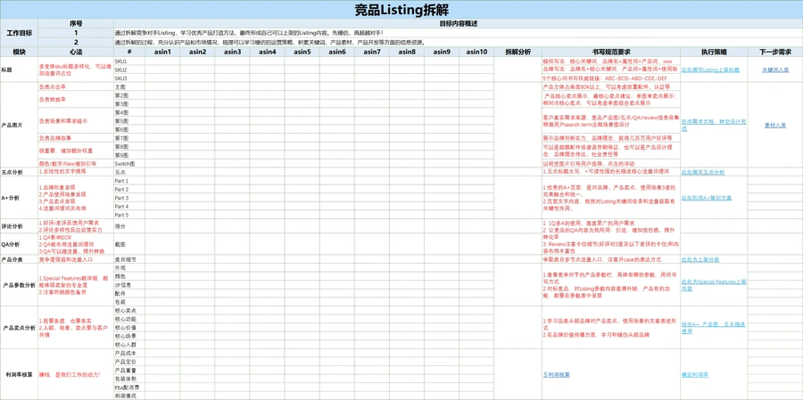Select the asin9 column header
Viewport: 803px width, 400px height.
(x=442, y=52)
